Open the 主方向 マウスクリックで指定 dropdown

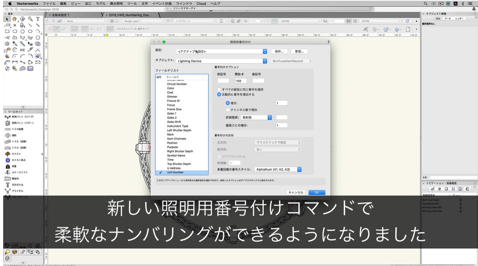point(278,142)
